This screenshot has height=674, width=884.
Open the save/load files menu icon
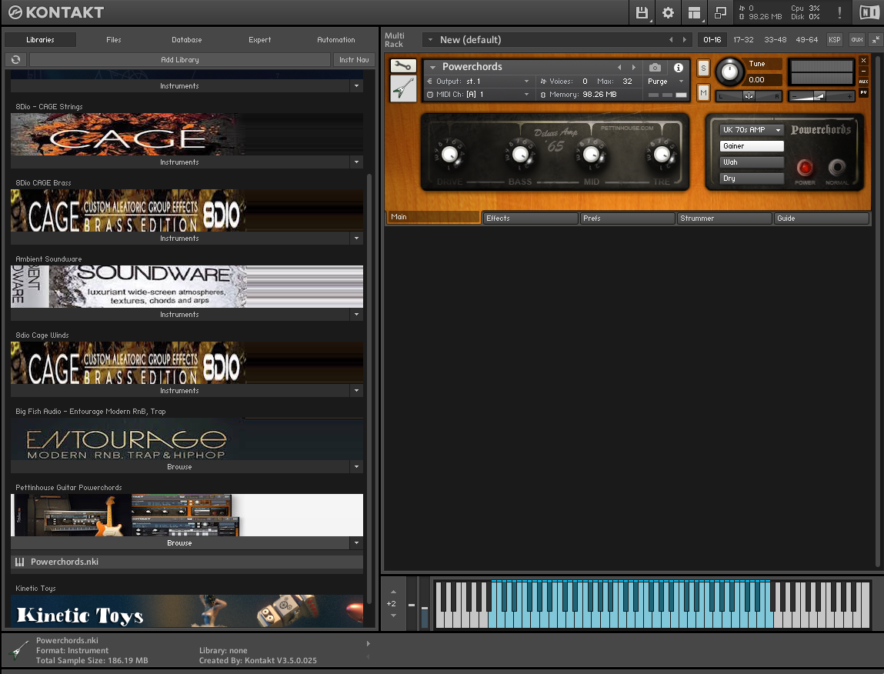tap(642, 12)
